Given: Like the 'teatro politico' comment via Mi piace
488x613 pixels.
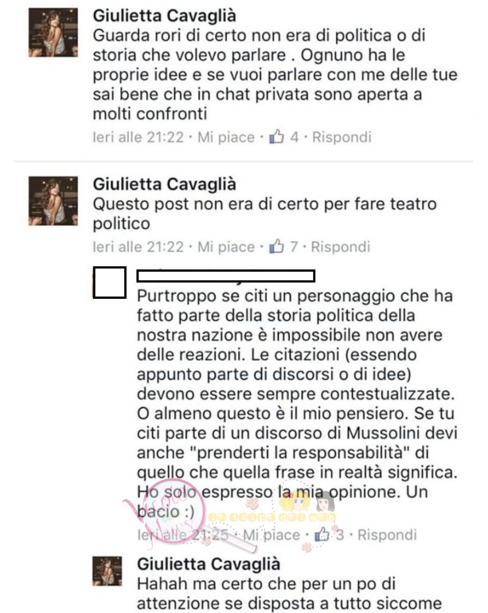Looking at the screenshot, I should click(x=226, y=247).
